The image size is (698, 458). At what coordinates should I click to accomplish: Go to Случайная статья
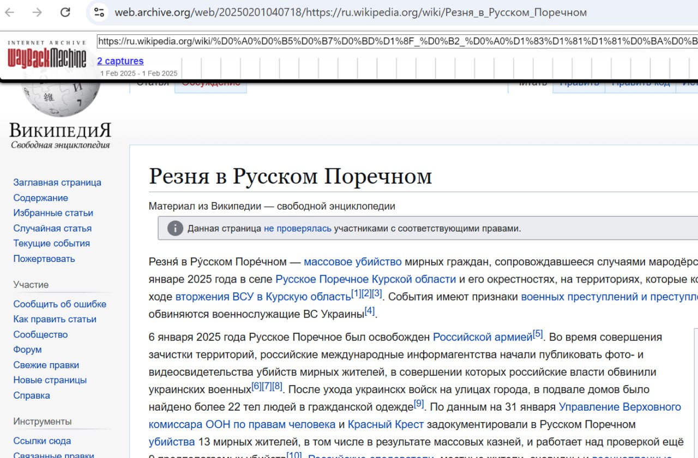point(52,228)
